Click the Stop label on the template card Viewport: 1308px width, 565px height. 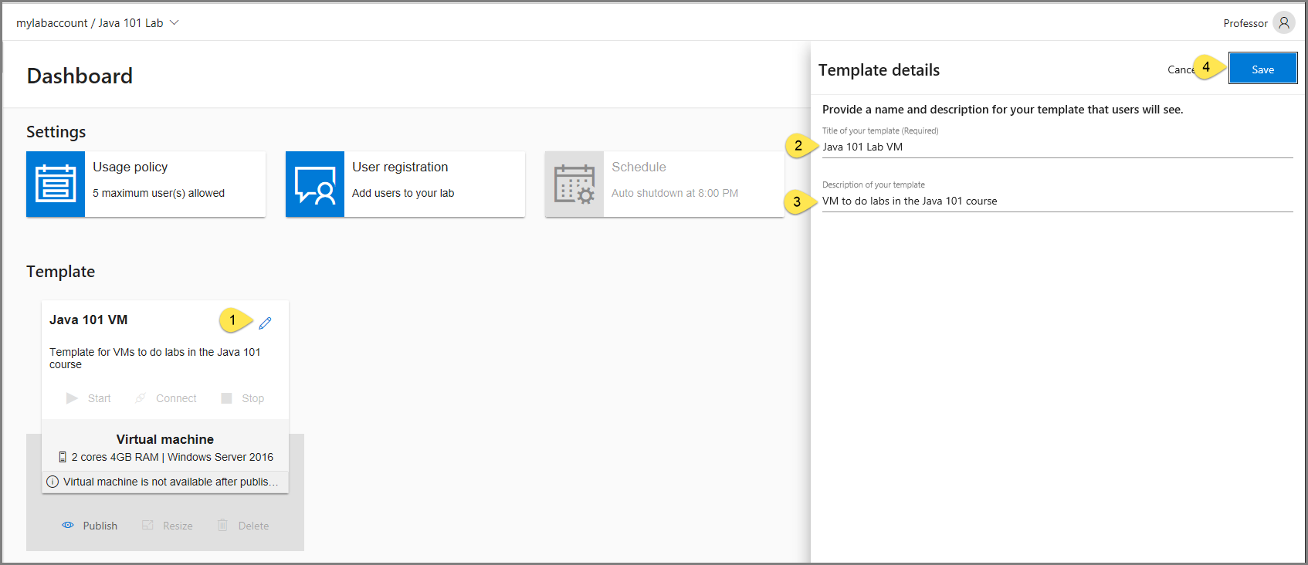[x=252, y=398]
